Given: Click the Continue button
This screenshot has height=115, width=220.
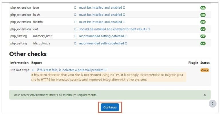Looking at the screenshot, I should [x=110, y=107].
